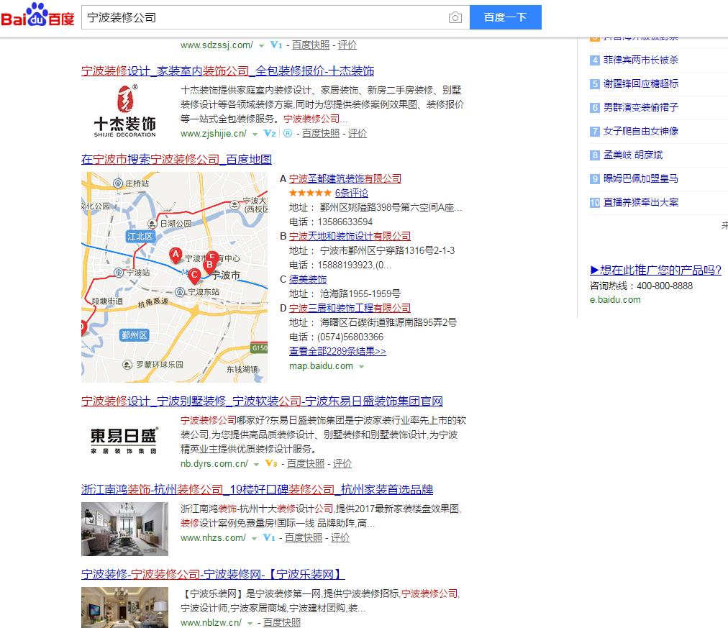Open 评价 for nb.dyrs.com.cn result

click(342, 463)
